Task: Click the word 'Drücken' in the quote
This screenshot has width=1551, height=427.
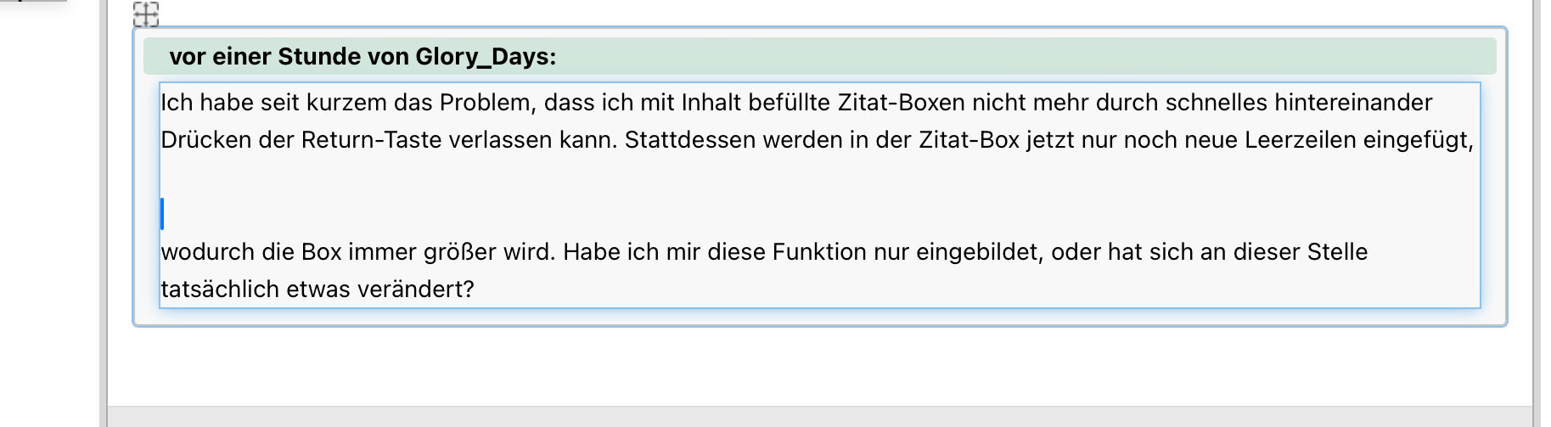Action: (205, 140)
